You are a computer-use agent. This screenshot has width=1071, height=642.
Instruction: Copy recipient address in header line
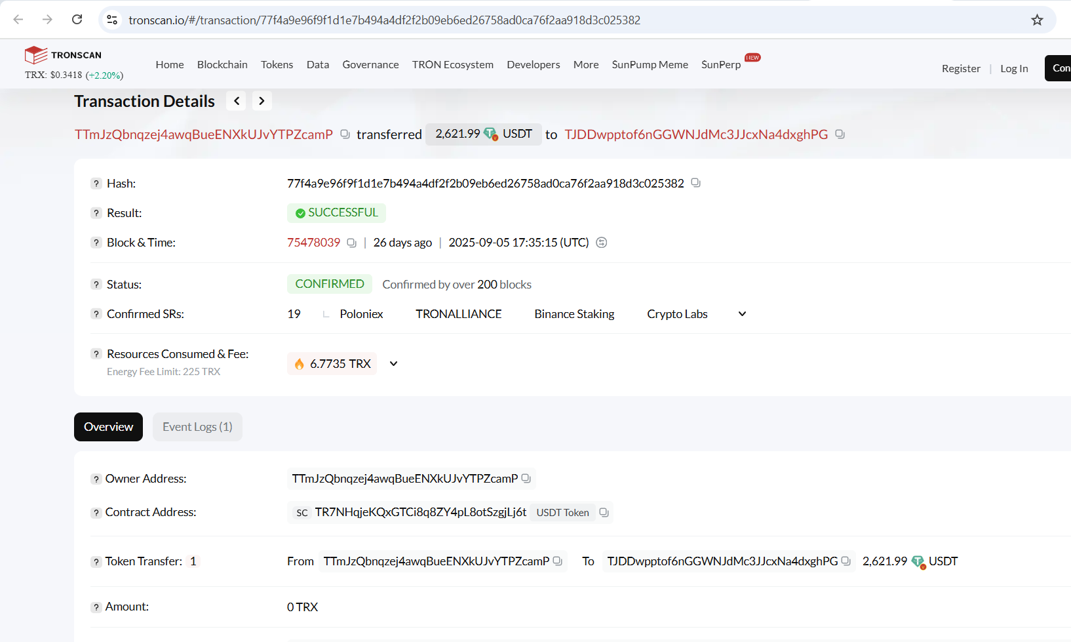click(x=840, y=134)
